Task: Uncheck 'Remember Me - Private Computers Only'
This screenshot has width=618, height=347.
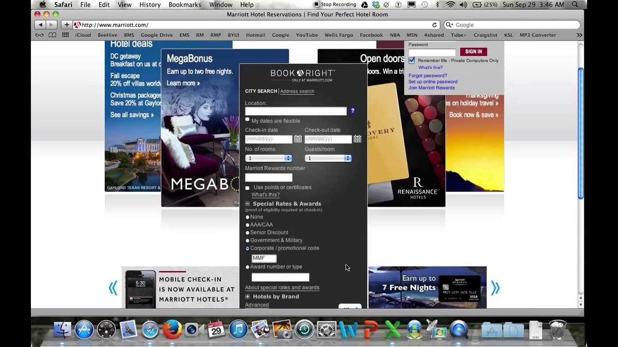Action: tap(411, 61)
